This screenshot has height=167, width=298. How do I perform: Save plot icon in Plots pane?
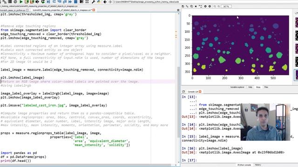(183, 6)
